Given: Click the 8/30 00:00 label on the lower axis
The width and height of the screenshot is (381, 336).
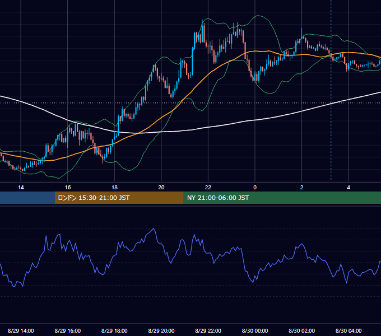Looking at the screenshot, I should 255,330.
